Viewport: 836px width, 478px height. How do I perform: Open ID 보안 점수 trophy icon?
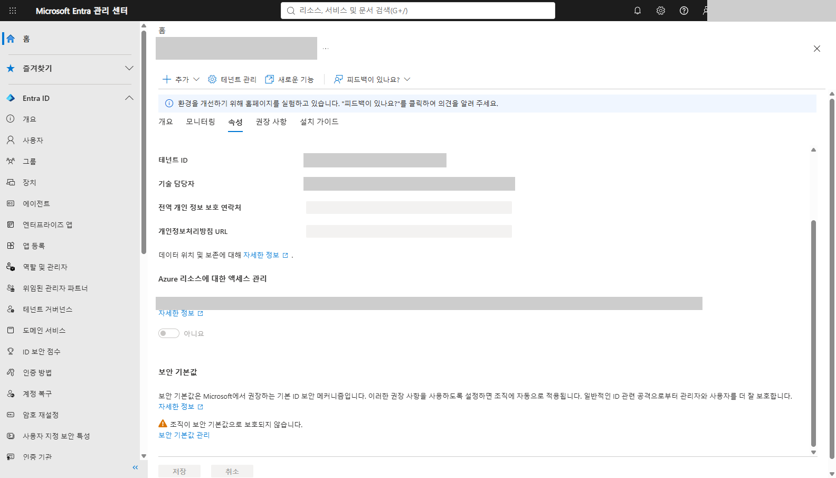[x=11, y=351]
